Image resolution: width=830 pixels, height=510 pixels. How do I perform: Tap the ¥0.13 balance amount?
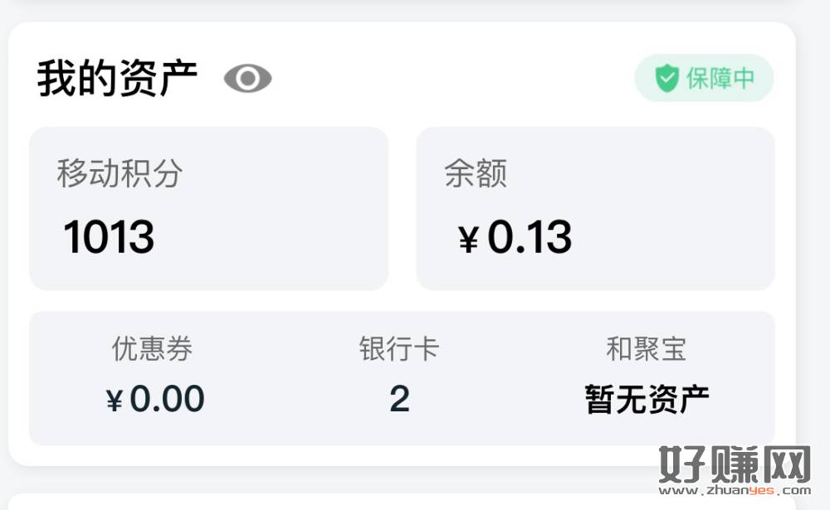(515, 236)
